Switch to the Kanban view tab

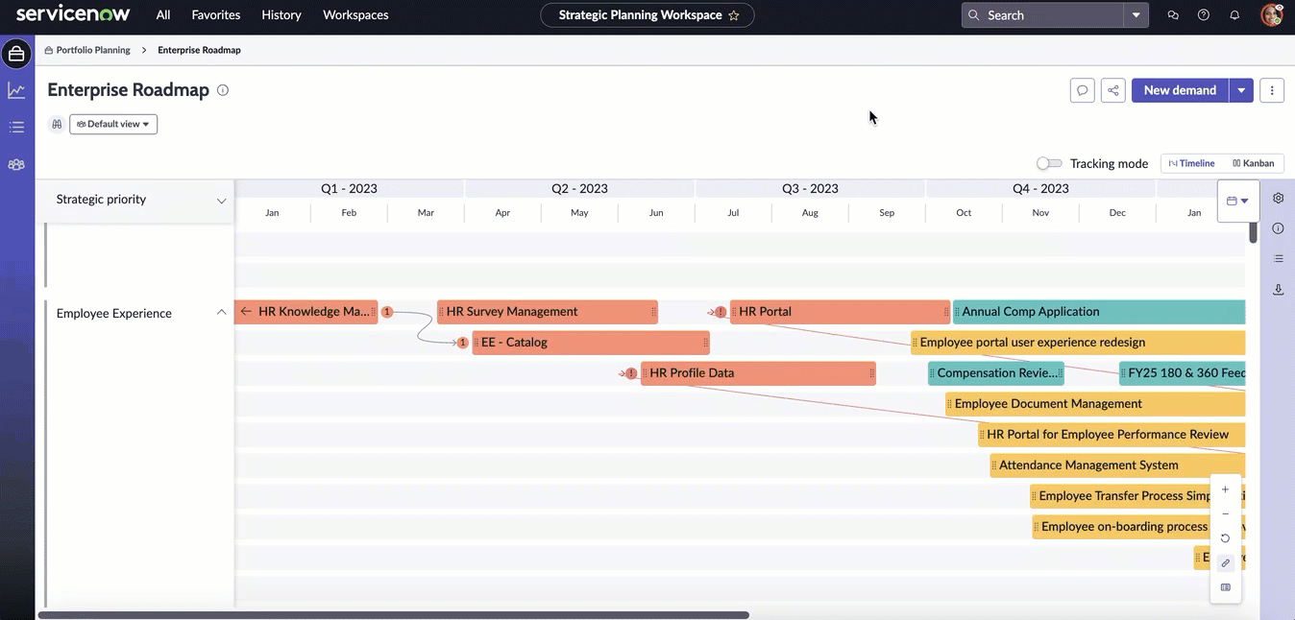point(1253,163)
